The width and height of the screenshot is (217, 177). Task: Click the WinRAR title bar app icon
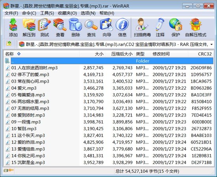click(6, 6)
